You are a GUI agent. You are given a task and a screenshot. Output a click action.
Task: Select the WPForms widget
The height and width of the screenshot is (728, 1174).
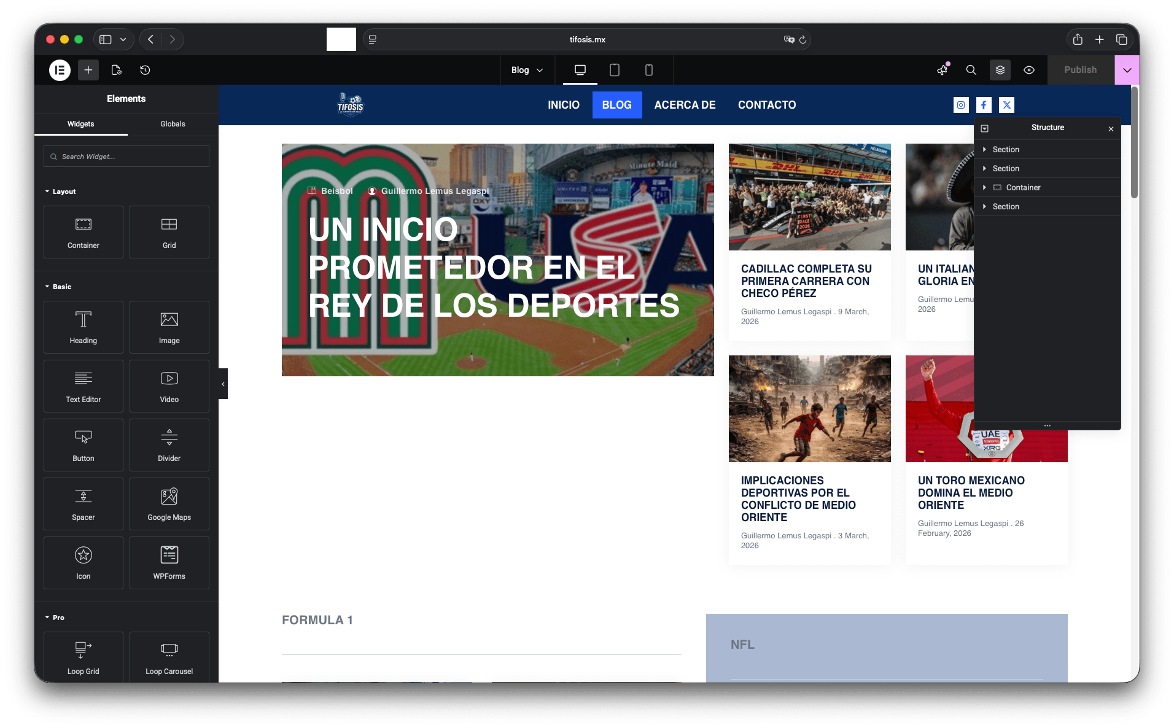[169, 563]
